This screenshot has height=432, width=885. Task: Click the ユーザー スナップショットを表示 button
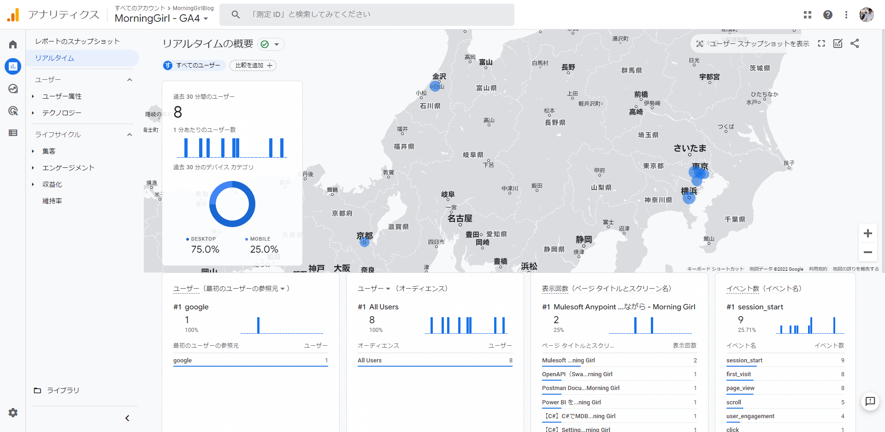click(x=752, y=44)
